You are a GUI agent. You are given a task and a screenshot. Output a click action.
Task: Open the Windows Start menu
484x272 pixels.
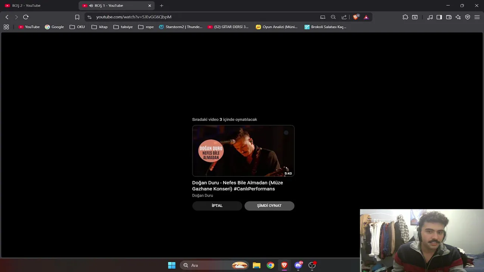[172, 265]
